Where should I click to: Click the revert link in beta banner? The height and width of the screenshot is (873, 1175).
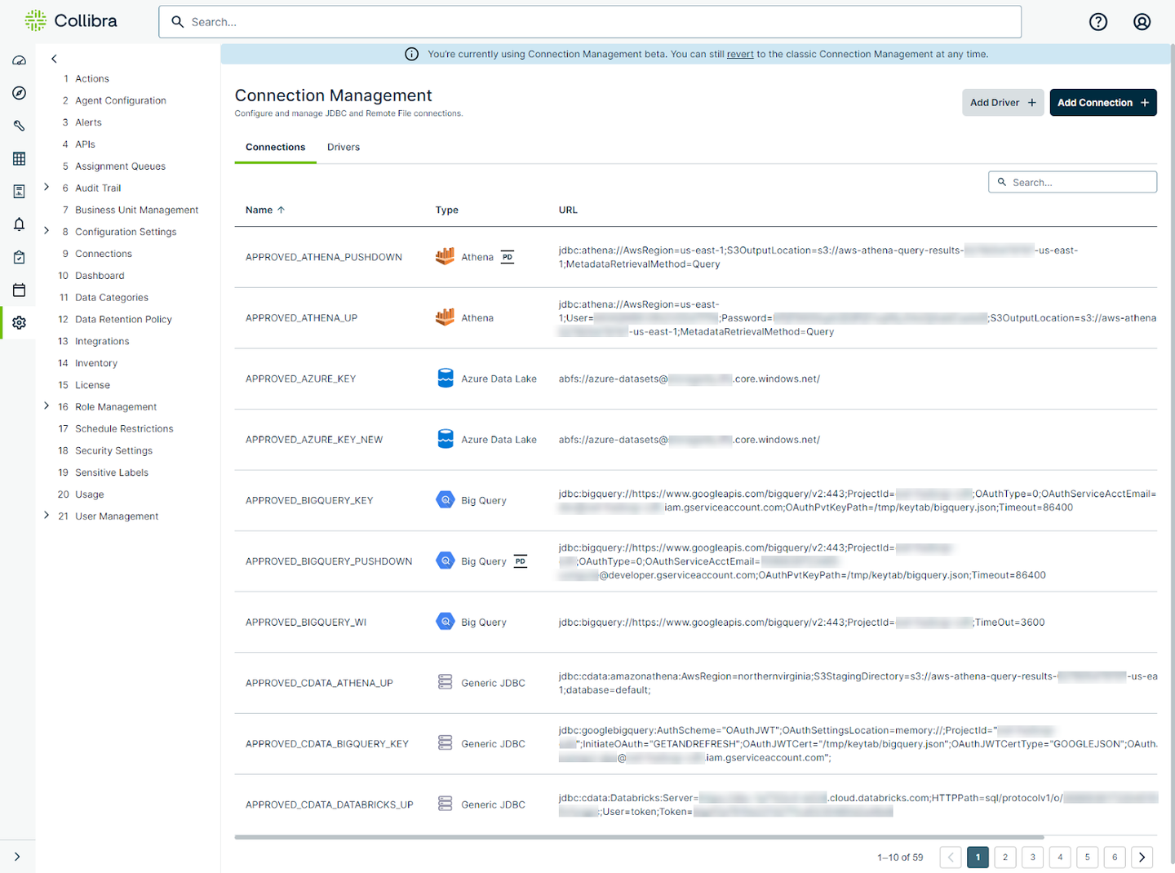click(x=740, y=54)
